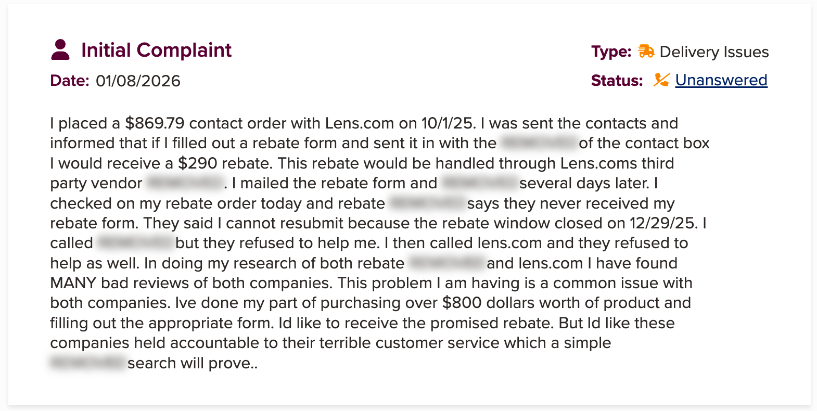Click the Date label
817x411 pixels.
tap(70, 81)
